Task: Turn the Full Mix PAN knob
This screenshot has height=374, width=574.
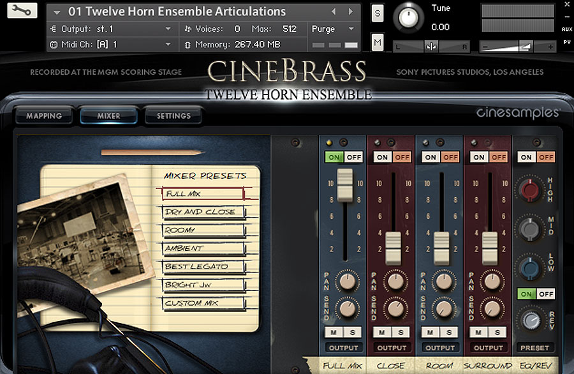Action: coord(347,281)
